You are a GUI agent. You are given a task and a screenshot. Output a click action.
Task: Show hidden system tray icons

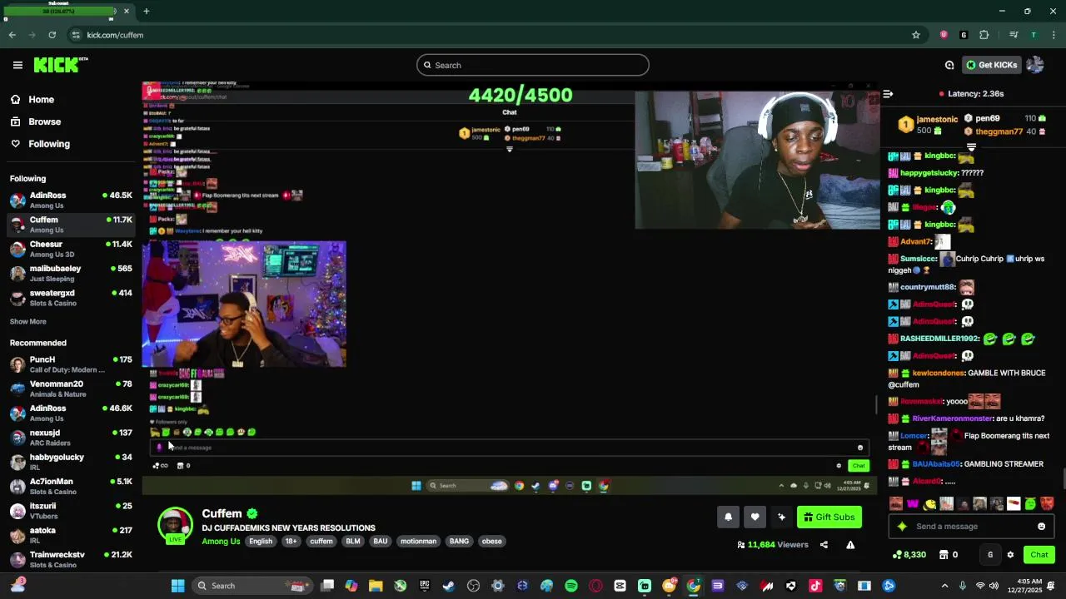pos(944,586)
